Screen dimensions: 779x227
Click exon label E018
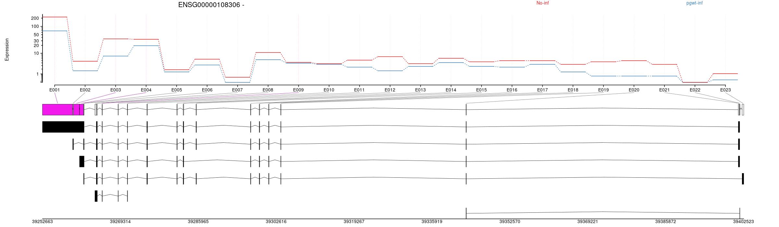pos(573,90)
